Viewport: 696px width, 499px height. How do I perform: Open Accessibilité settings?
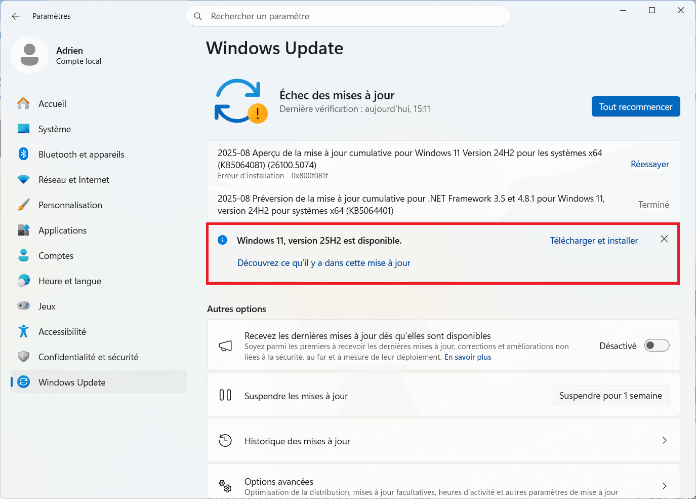(99, 331)
